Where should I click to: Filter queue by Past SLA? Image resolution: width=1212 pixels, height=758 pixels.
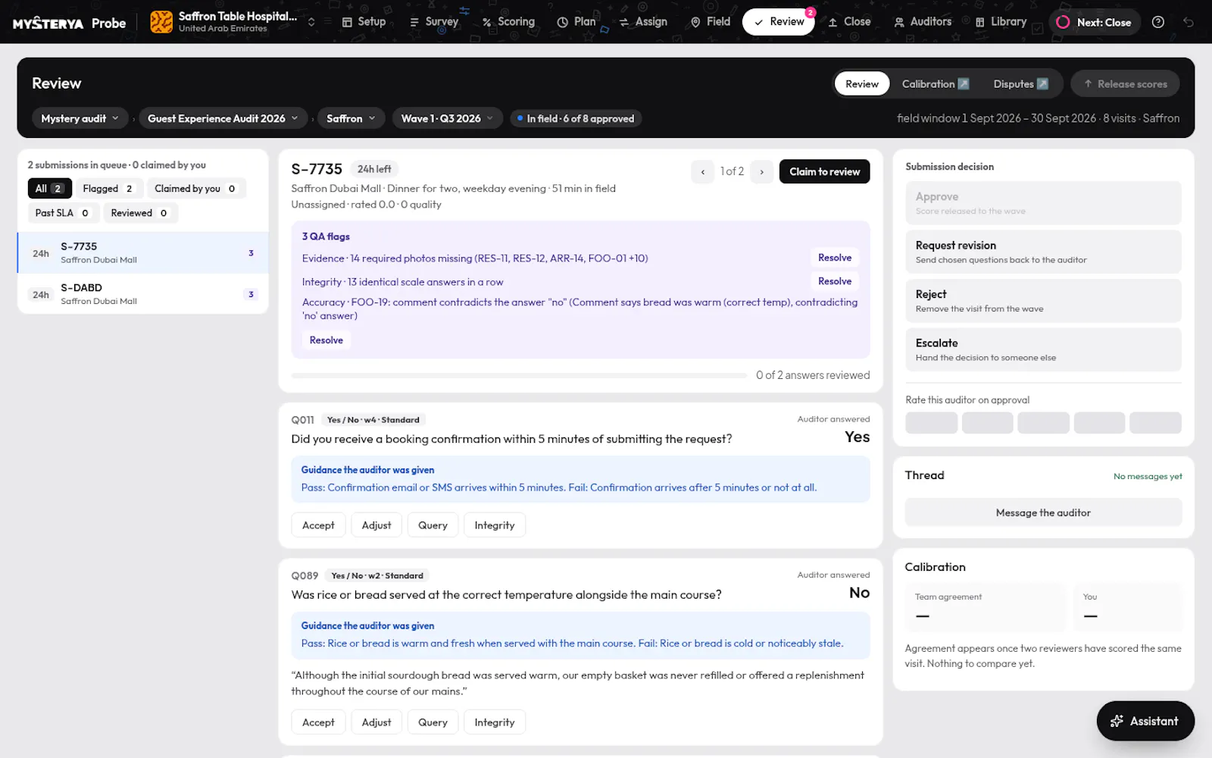click(62, 213)
